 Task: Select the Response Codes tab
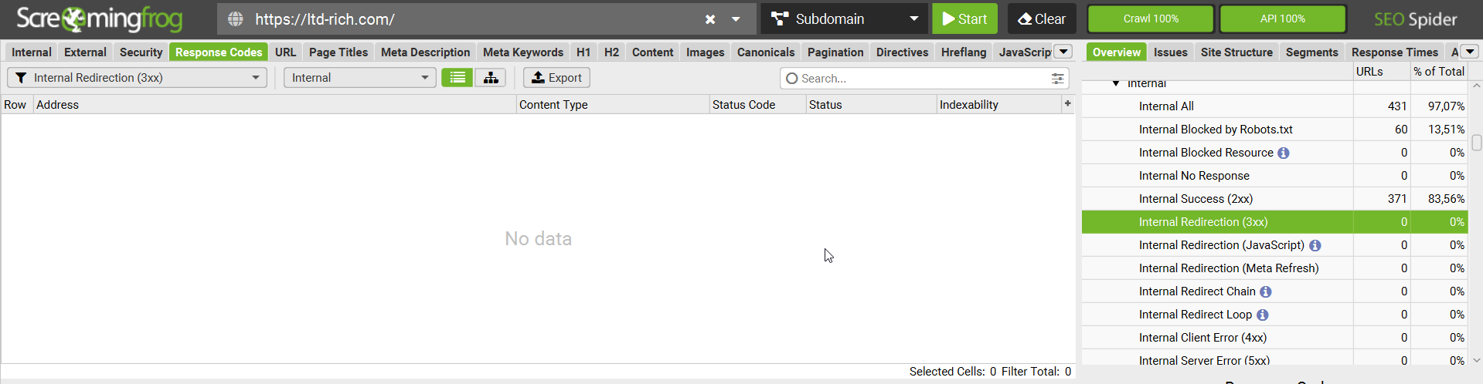click(x=219, y=52)
